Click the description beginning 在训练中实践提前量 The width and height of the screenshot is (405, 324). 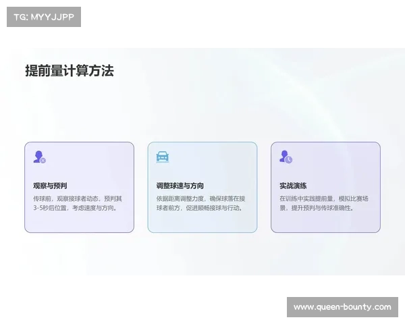pyautogui.click(x=324, y=203)
